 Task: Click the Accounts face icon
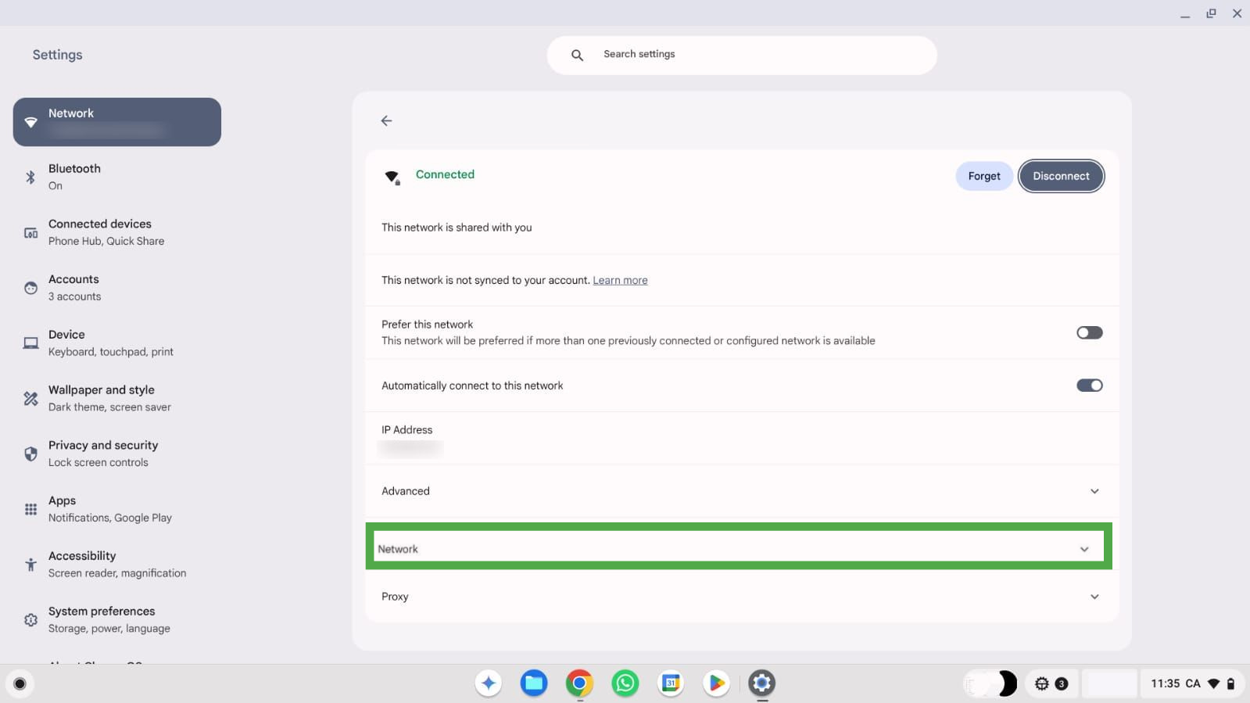click(30, 288)
